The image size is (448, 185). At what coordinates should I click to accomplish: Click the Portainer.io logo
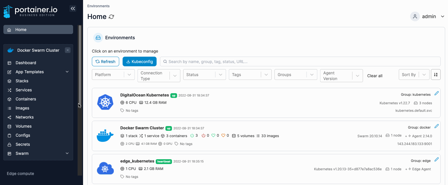pos(30,11)
